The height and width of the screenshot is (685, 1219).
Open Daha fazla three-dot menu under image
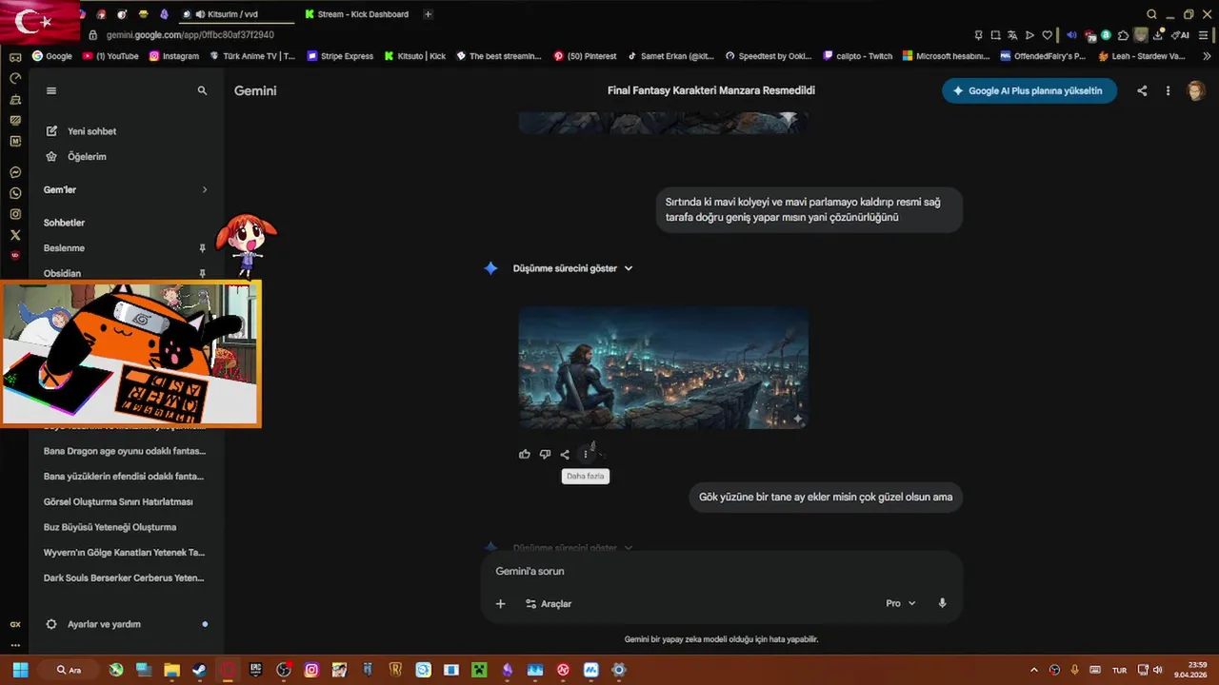click(586, 455)
